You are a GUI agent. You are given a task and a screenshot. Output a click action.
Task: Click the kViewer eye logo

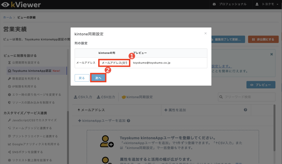(x=5, y=5)
